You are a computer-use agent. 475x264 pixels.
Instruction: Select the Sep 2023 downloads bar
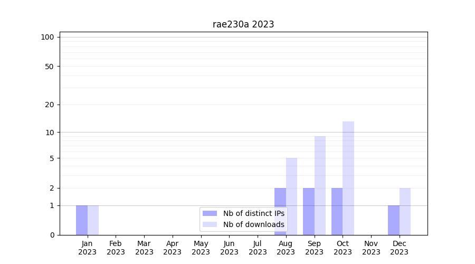[x=320, y=185]
